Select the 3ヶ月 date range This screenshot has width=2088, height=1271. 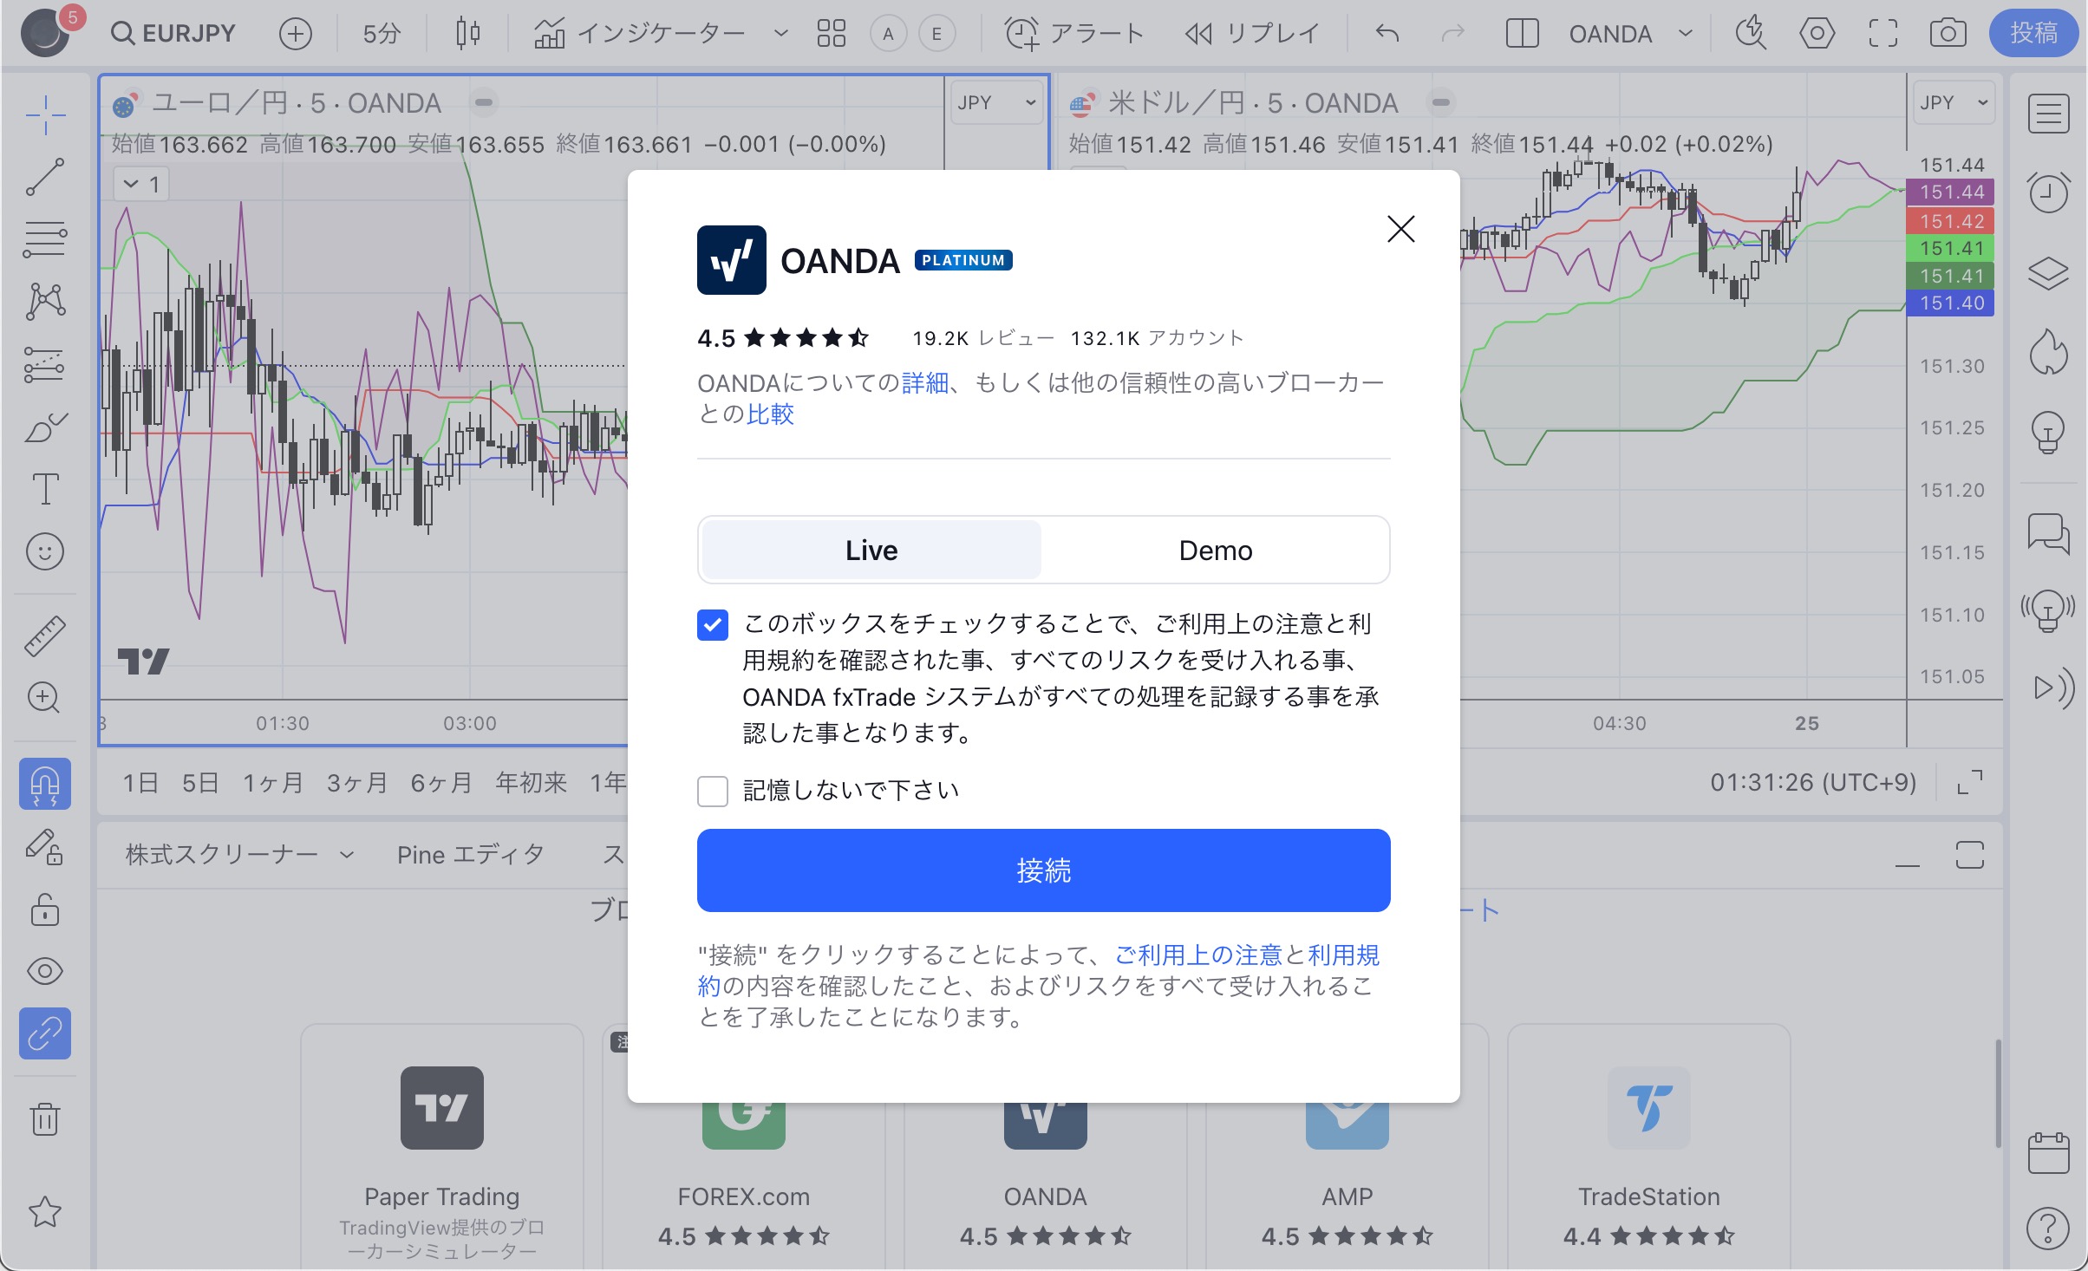(x=357, y=783)
